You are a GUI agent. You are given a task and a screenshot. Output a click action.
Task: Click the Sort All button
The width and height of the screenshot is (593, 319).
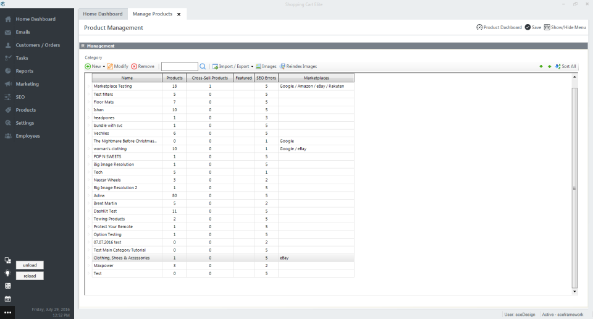566,67
